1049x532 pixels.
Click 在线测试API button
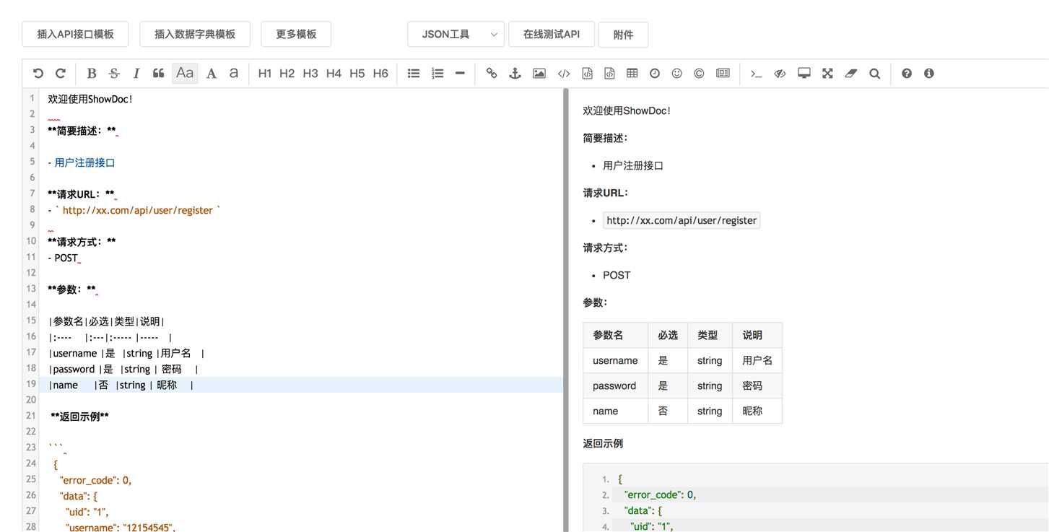pos(552,34)
